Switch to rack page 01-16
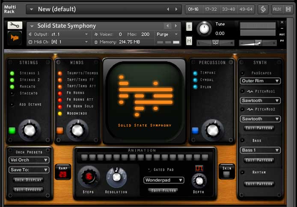Viewport: 297px width, 207px height. click(x=193, y=9)
